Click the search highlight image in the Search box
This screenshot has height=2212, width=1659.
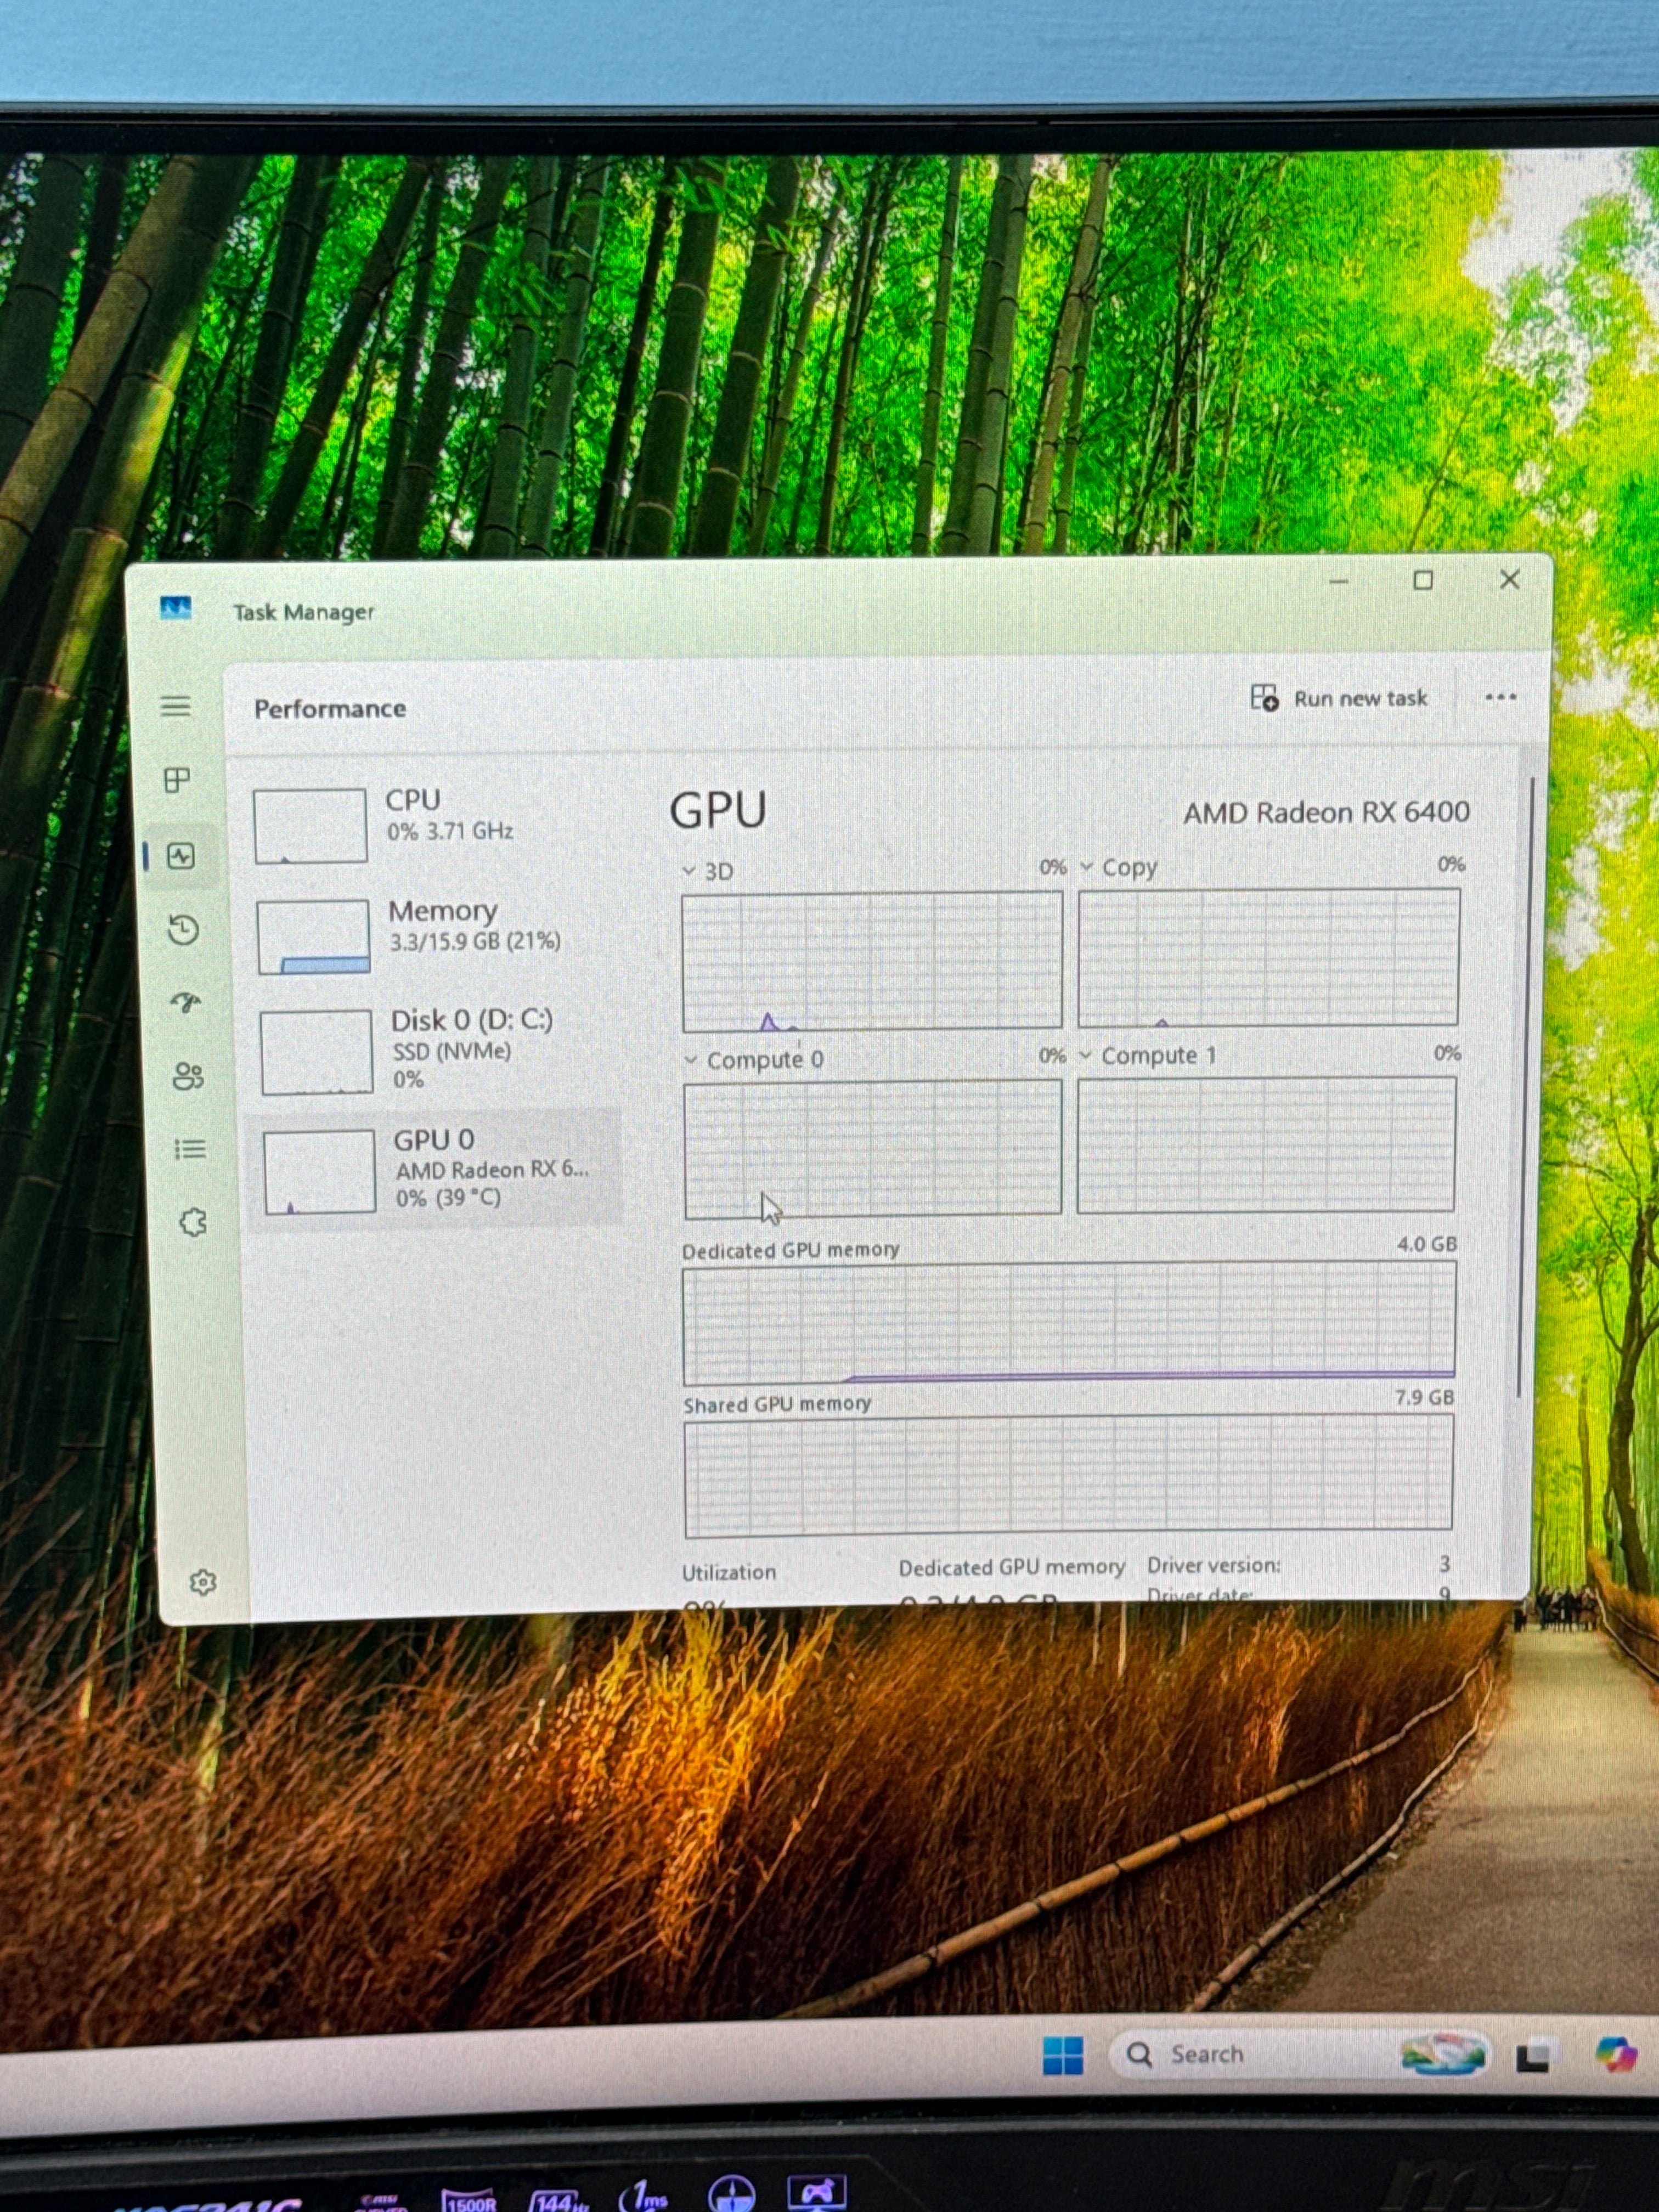point(1443,2055)
